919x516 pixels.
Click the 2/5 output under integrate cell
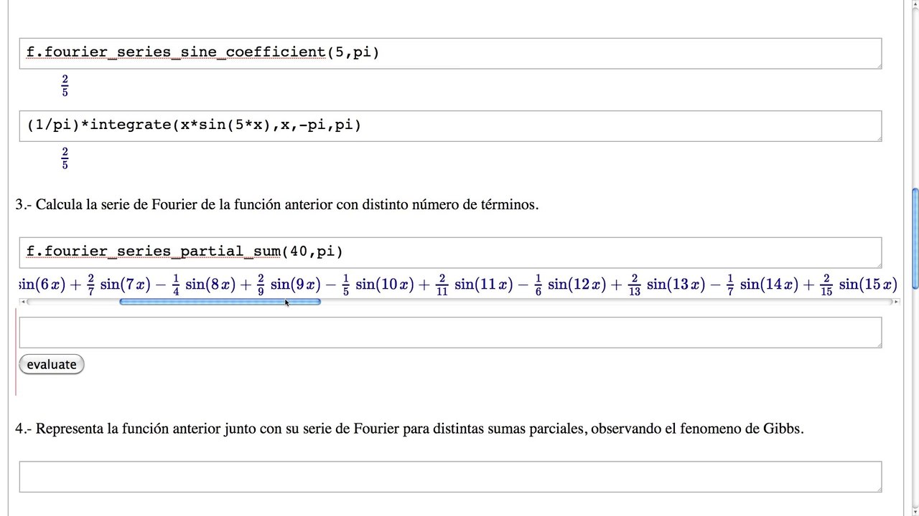coord(65,158)
